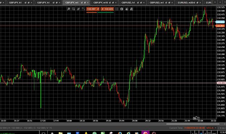Image resolution: width=226 pixels, height=134 pixels.
Task: Switch to the EURUSD, m30 chart tab
Action: coord(186,3)
